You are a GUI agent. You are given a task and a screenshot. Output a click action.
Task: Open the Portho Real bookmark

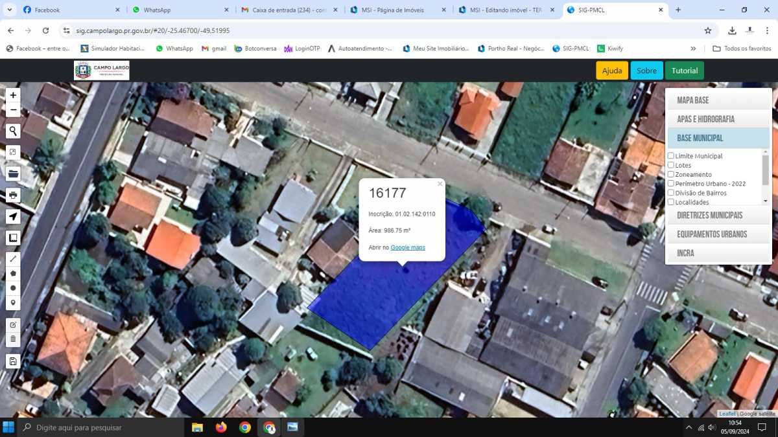click(x=511, y=49)
